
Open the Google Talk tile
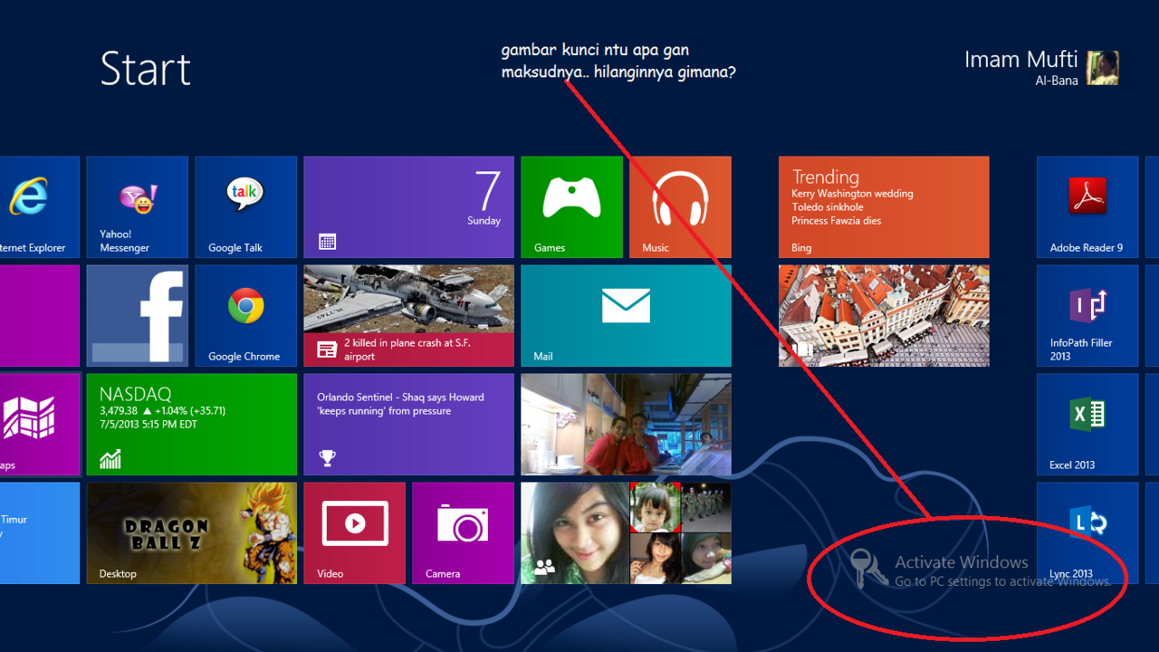click(x=246, y=207)
